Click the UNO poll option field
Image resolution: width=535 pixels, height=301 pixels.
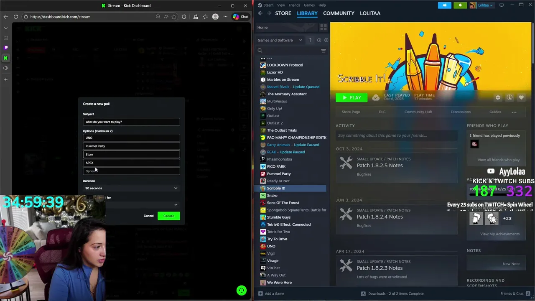[131, 138]
